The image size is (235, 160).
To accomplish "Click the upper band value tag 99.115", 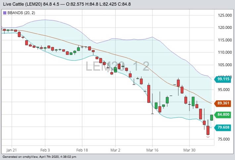I will point(223,79).
